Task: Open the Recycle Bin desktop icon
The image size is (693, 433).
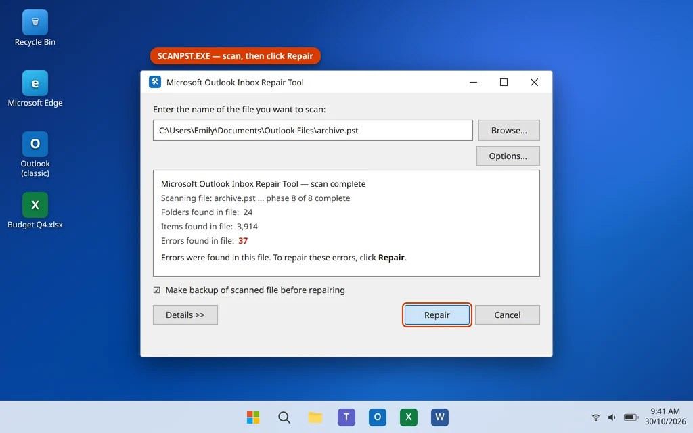Action: (x=35, y=28)
